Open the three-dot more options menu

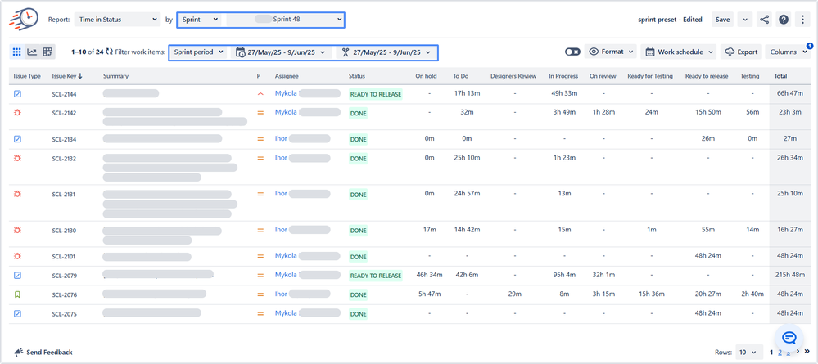pos(802,20)
